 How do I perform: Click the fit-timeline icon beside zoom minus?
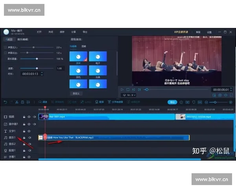(200, 102)
